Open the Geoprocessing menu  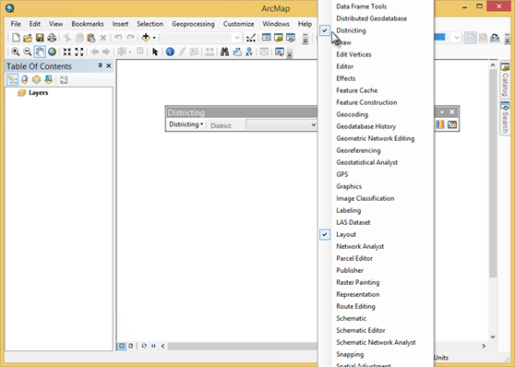[193, 24]
